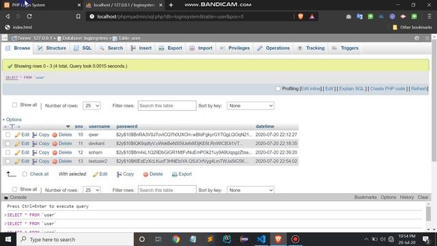This screenshot has height=246, width=437.
Task: Open the console Bookmarks button
Action: pos(365,197)
